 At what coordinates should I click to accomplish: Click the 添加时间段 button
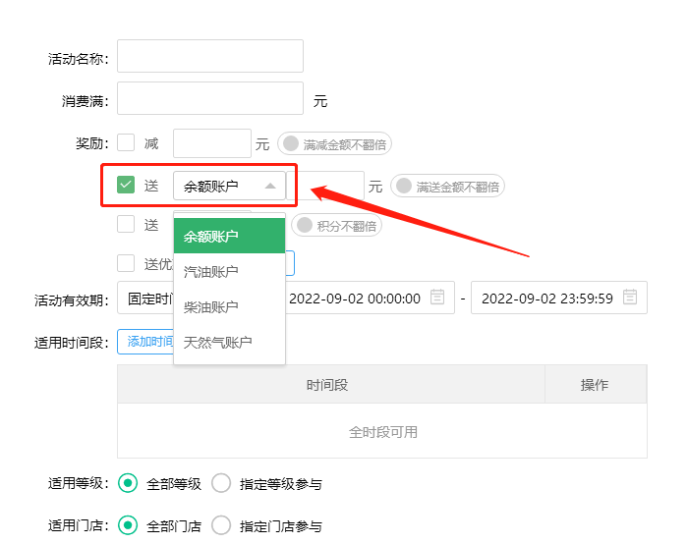(x=146, y=342)
